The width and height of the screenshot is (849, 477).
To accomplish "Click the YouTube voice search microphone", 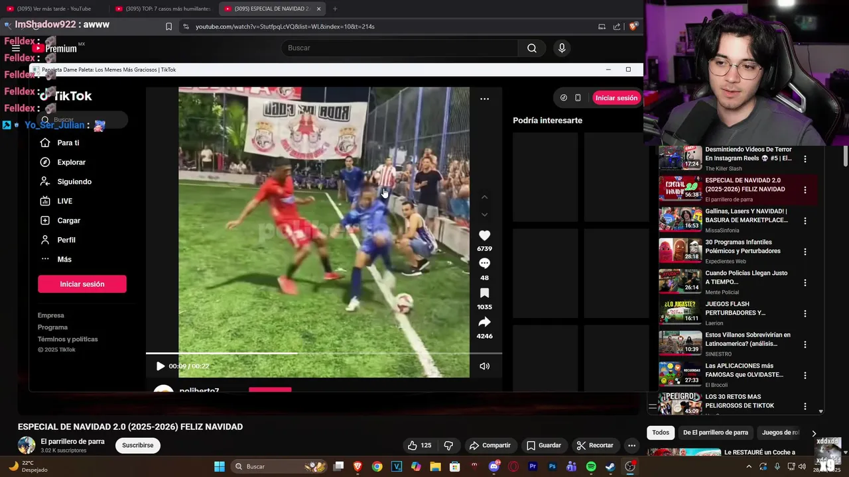I will pyautogui.click(x=562, y=48).
